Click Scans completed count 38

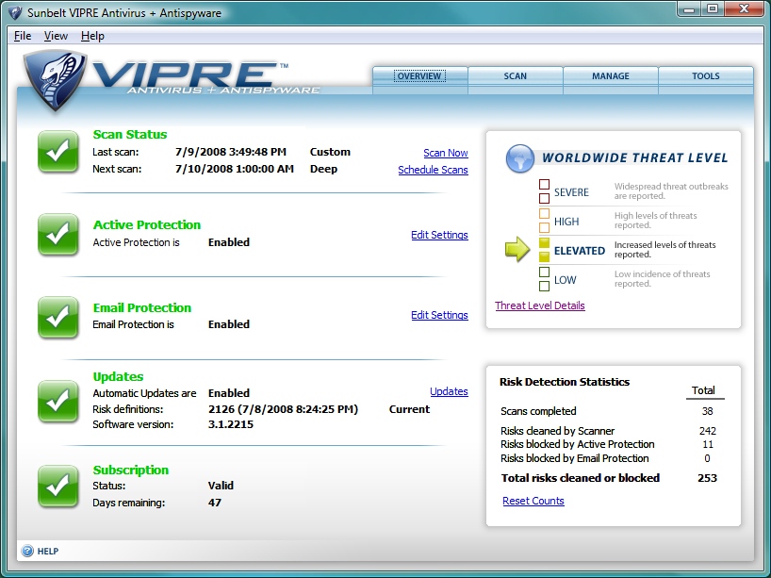(x=707, y=411)
